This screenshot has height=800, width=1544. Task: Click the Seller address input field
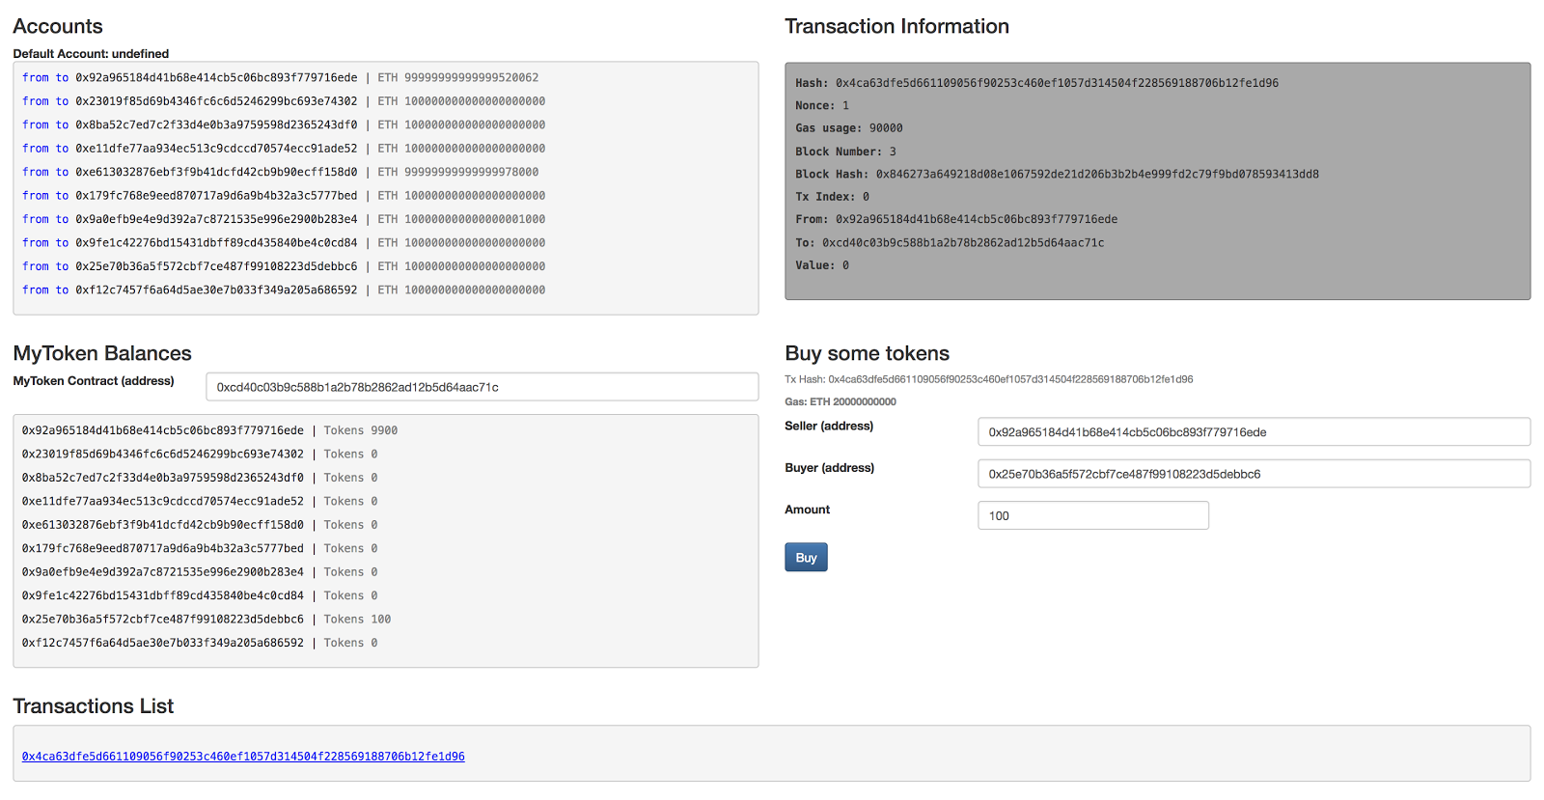[1254, 432]
